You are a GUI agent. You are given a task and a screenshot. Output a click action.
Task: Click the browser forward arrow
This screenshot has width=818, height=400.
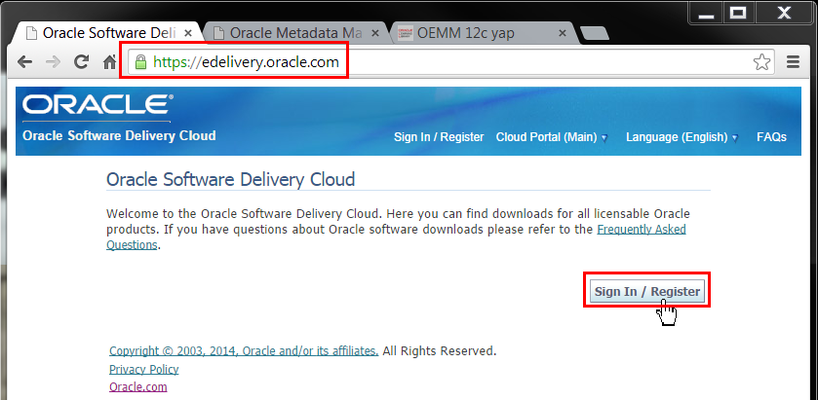pos(53,62)
